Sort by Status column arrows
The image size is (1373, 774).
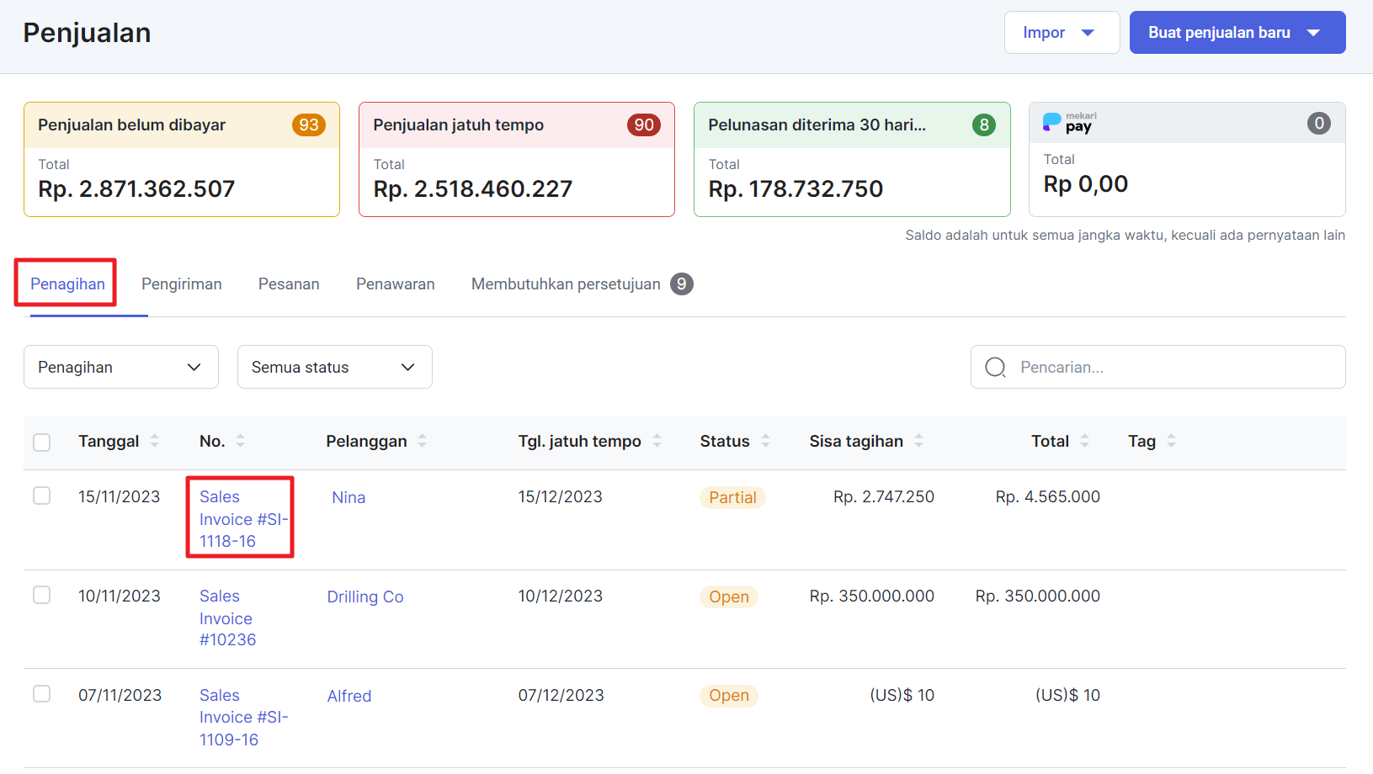[x=765, y=441]
